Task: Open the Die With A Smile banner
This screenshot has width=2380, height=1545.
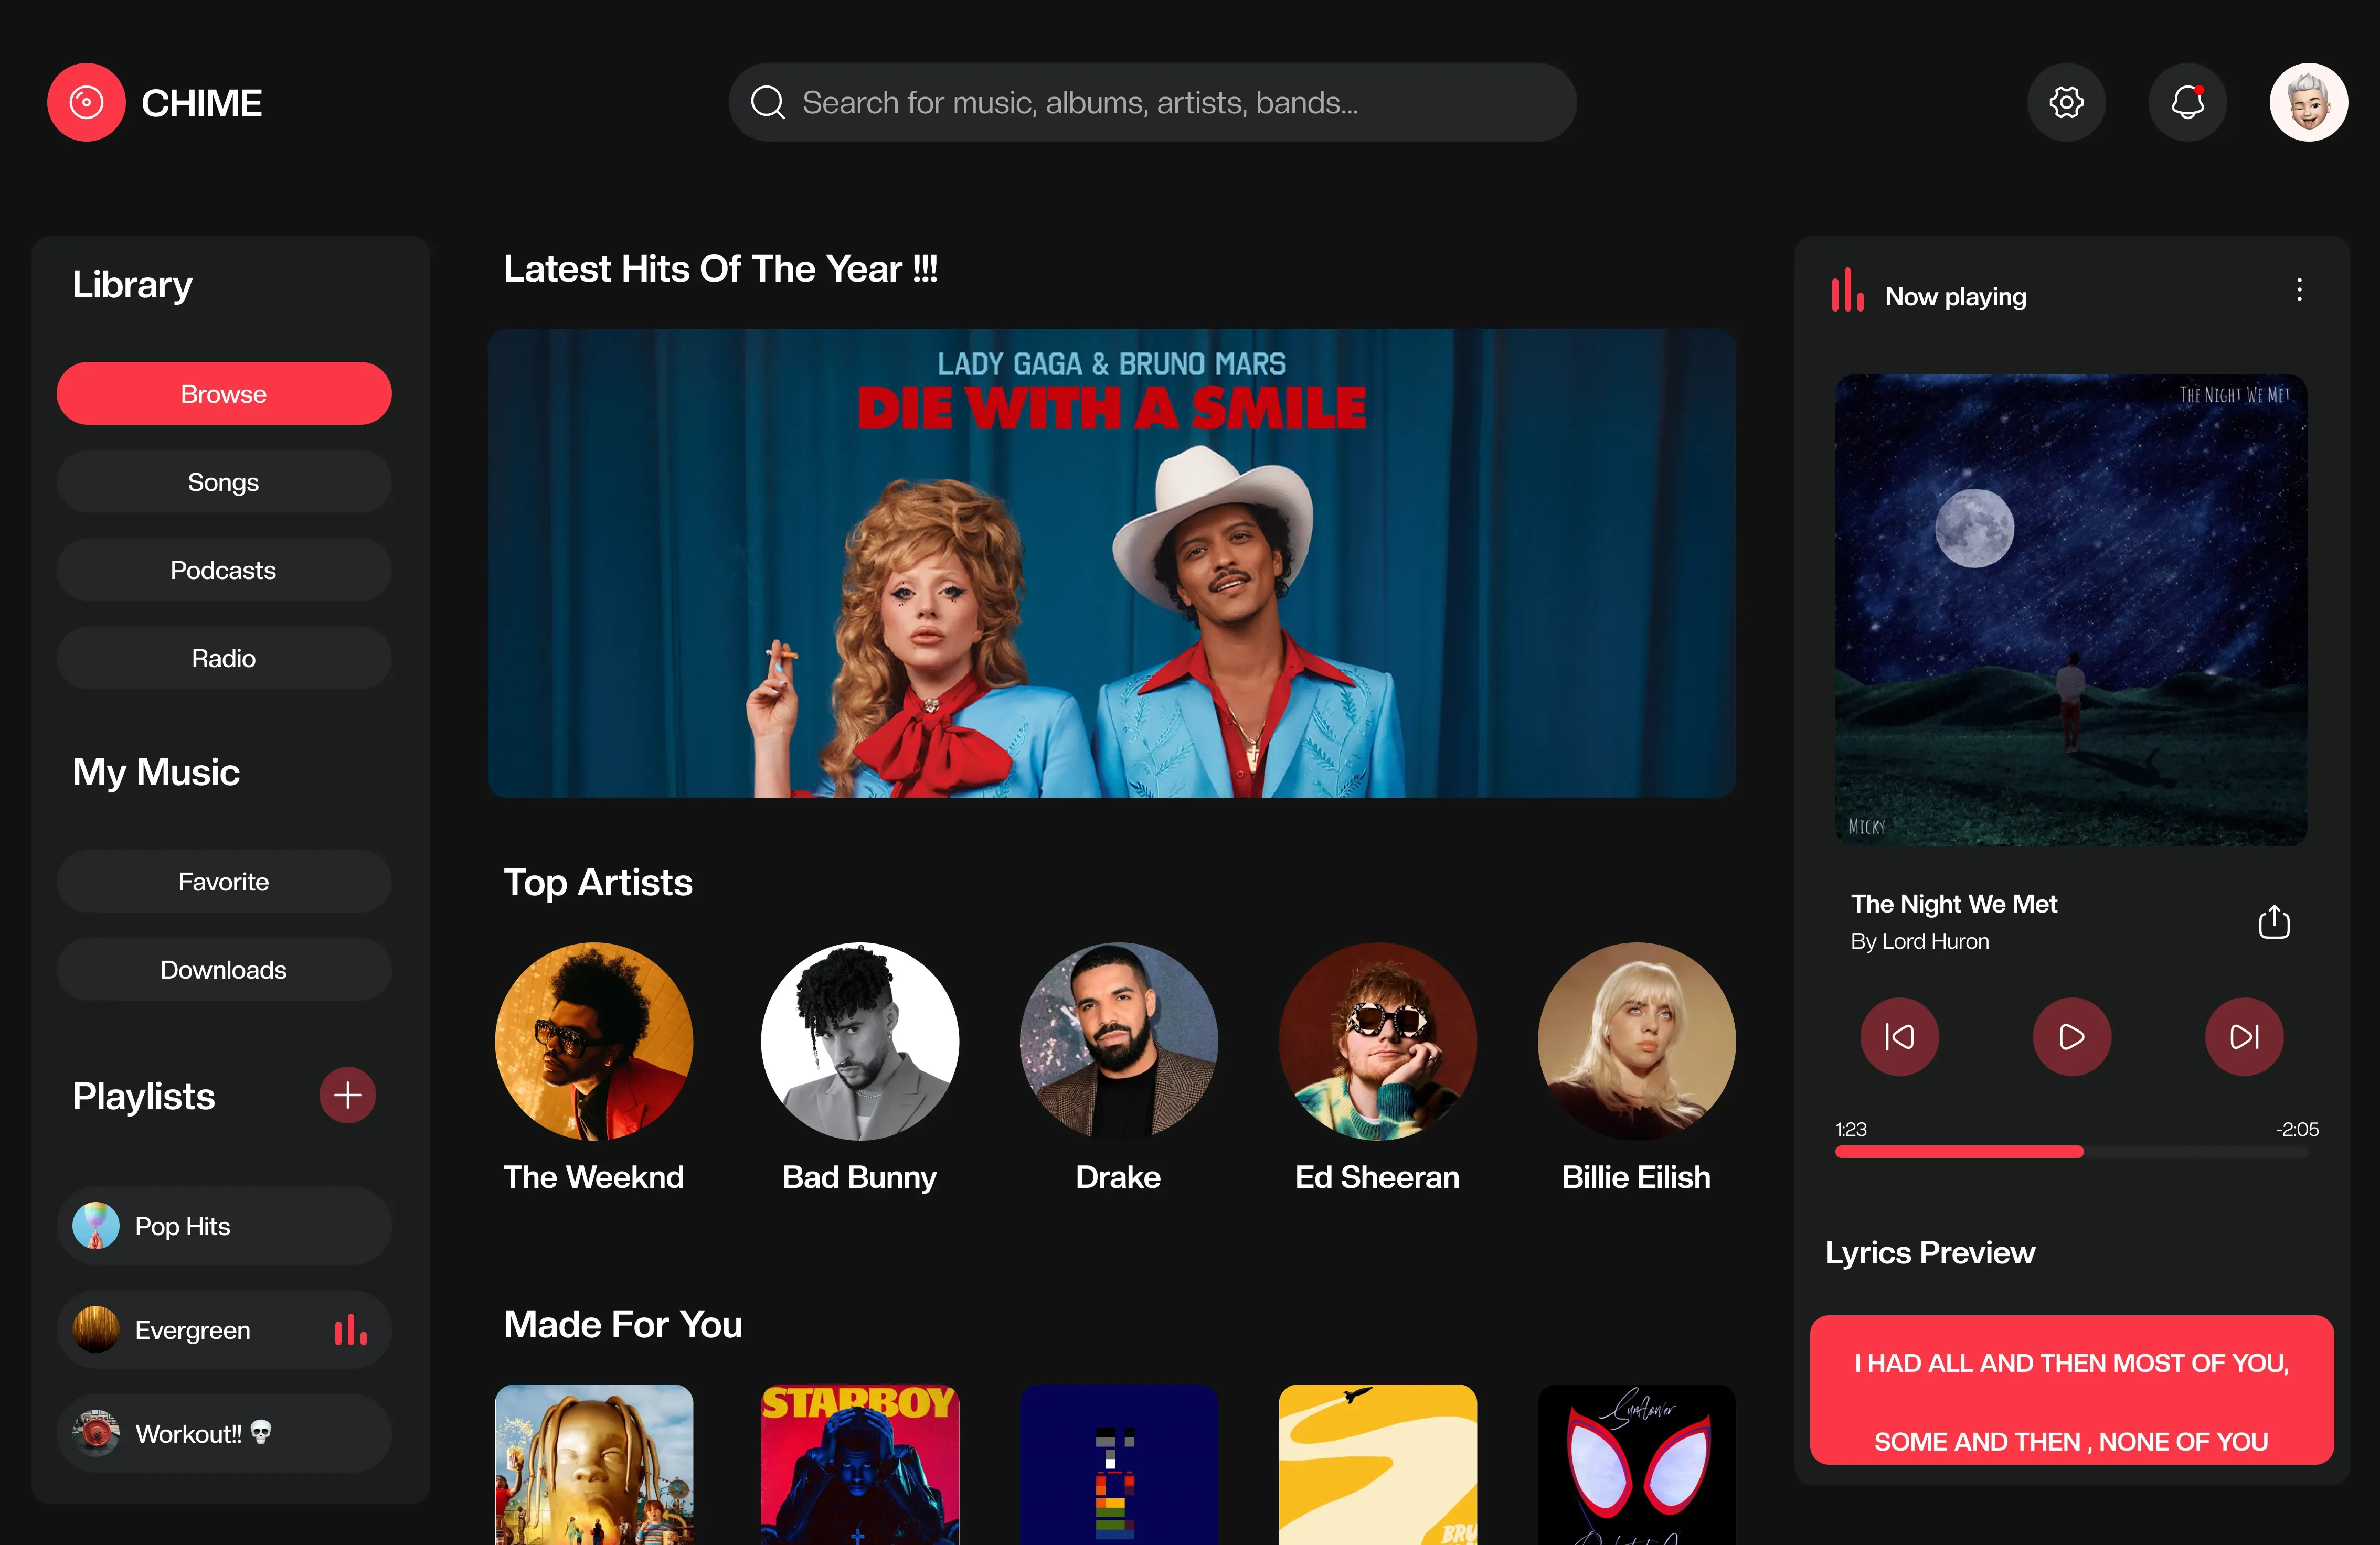Action: (x=1111, y=563)
